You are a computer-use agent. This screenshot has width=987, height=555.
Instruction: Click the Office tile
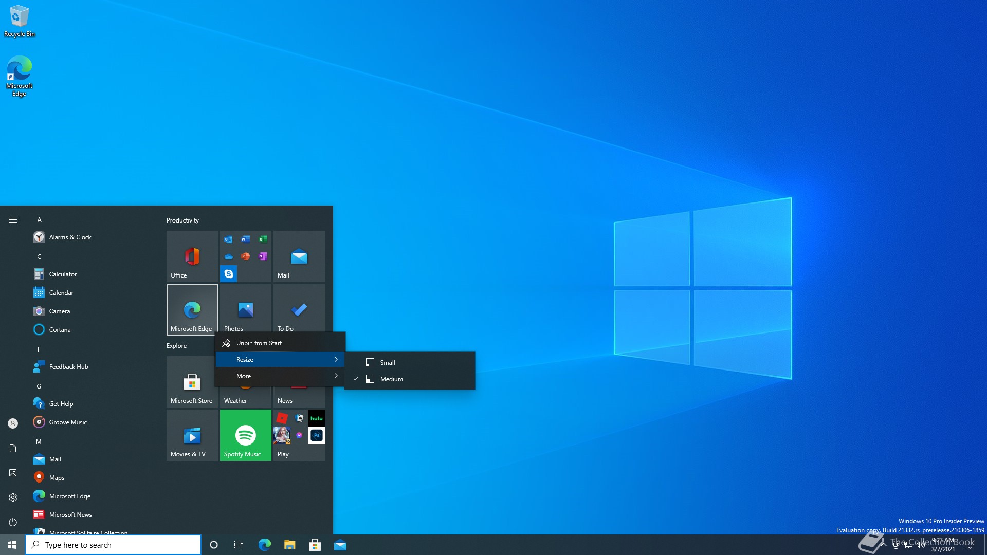point(192,256)
